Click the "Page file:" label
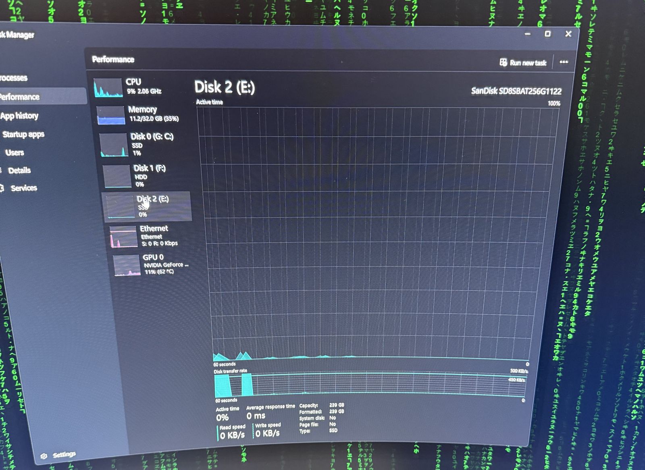The image size is (645, 470). pyautogui.click(x=309, y=424)
